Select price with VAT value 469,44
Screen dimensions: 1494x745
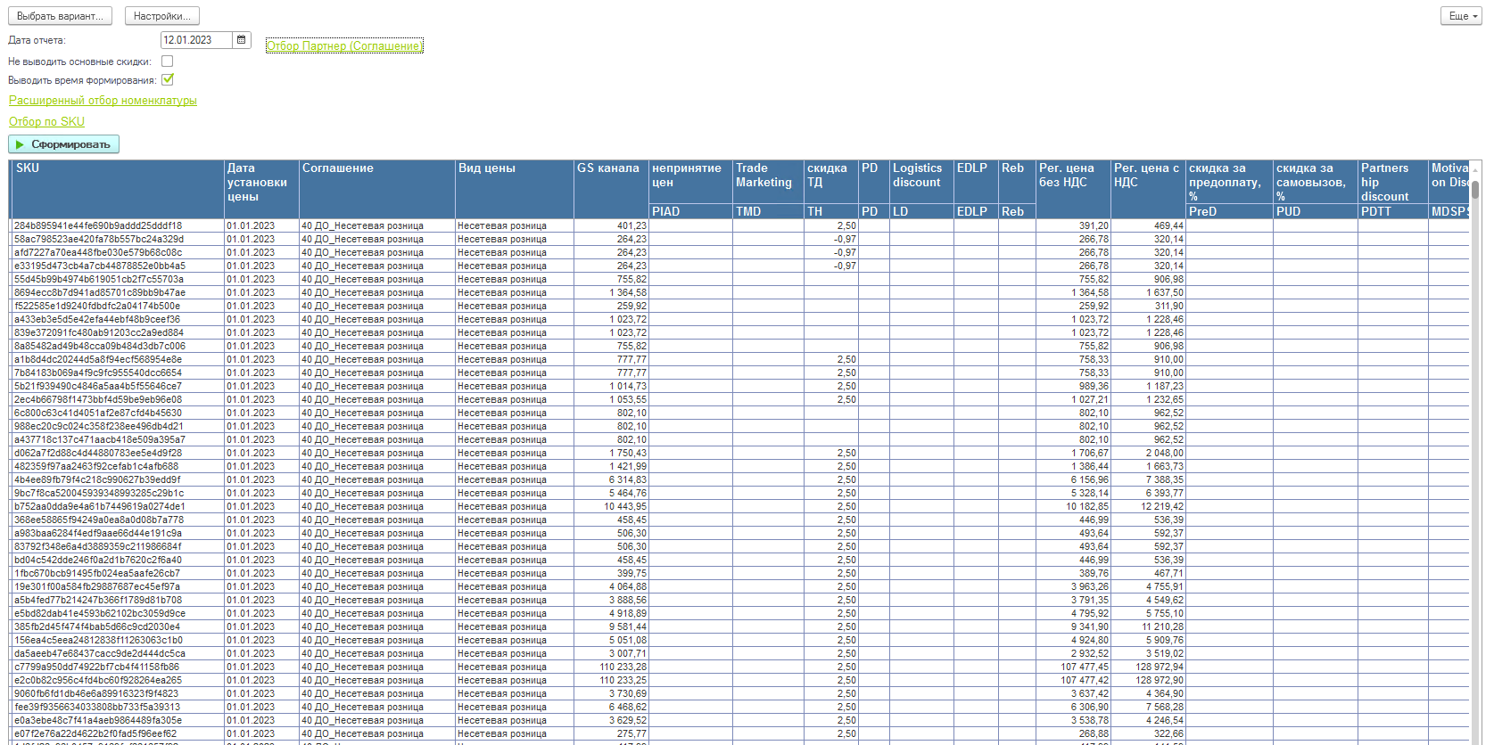tap(1148, 225)
